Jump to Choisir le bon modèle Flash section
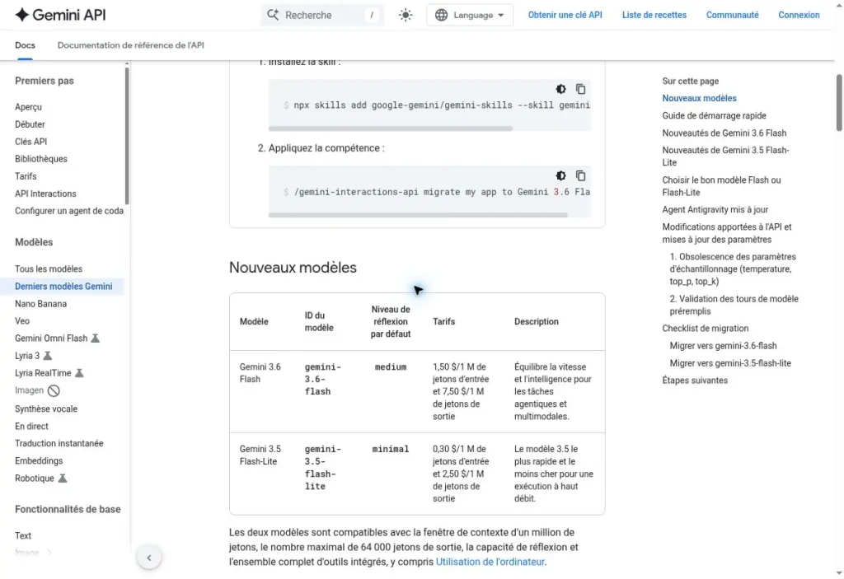844x579 pixels. pyautogui.click(x=721, y=186)
